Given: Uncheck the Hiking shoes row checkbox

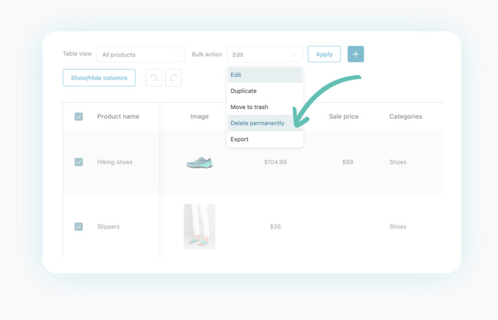Looking at the screenshot, I should [x=78, y=162].
